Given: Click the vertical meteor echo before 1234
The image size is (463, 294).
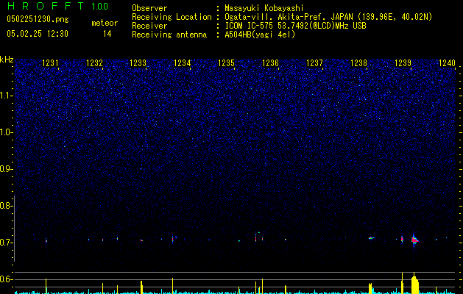Looking at the screenshot, I should point(173,239).
